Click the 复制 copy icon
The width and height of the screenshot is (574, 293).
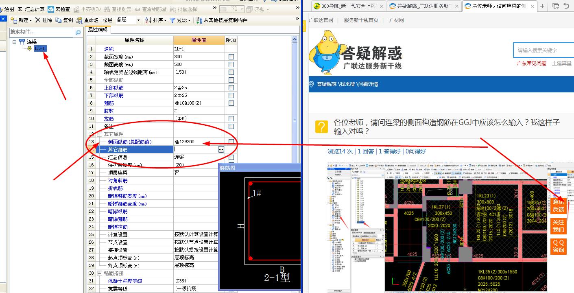pyautogui.click(x=59, y=20)
